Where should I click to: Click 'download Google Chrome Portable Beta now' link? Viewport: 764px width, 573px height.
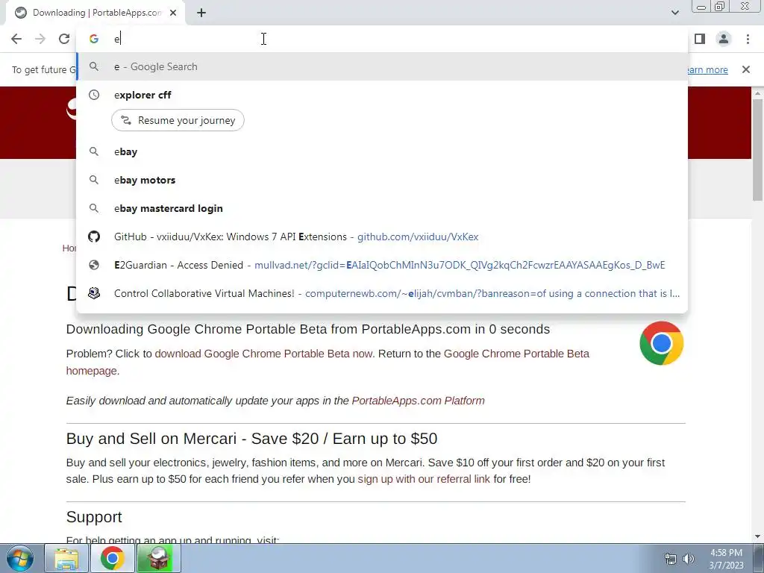coord(264,354)
